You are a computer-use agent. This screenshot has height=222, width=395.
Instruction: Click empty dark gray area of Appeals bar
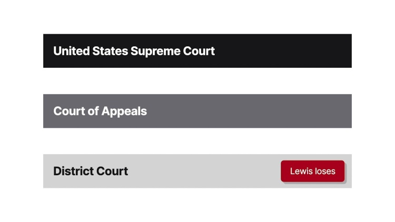coord(250,111)
